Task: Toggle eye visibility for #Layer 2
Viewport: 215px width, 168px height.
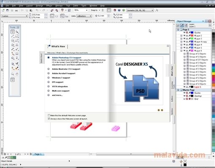Action: click(184, 36)
